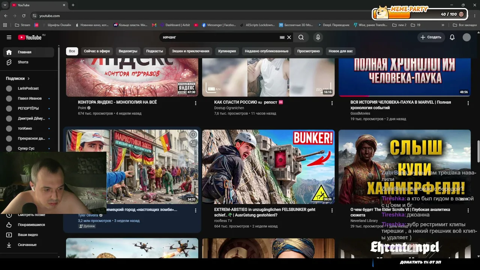Open the Chrome apps grid in bookmarks bar
Image resolution: width=480 pixels, height=270 pixels.
click(5, 25)
